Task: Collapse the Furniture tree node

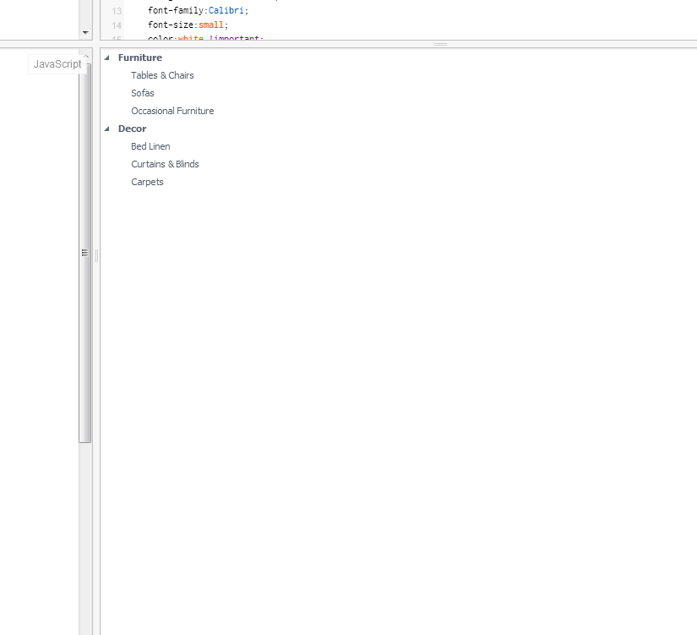Action: [106, 57]
